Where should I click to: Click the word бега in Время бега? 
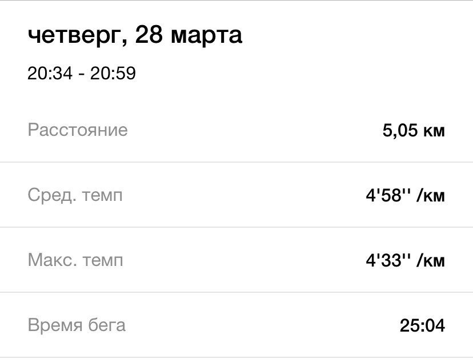point(107,325)
